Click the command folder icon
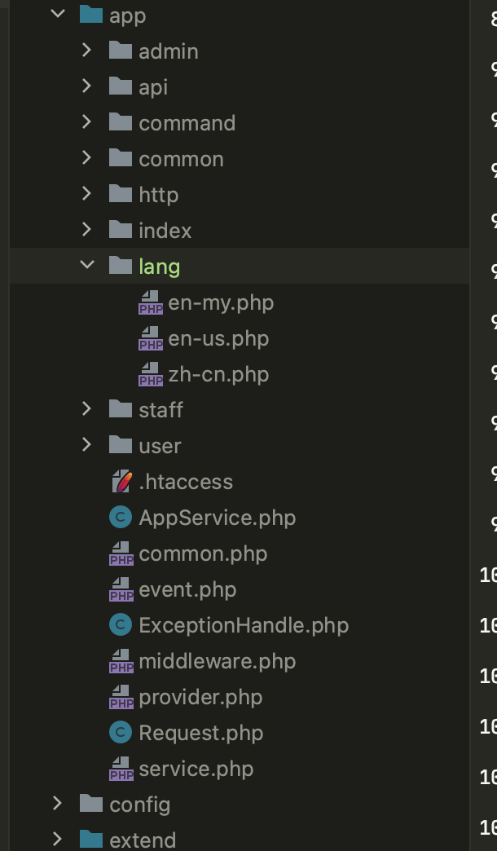The width and height of the screenshot is (497, 851). pos(121,121)
